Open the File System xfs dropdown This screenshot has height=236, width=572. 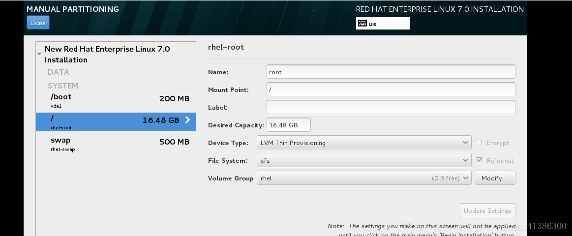(x=364, y=160)
